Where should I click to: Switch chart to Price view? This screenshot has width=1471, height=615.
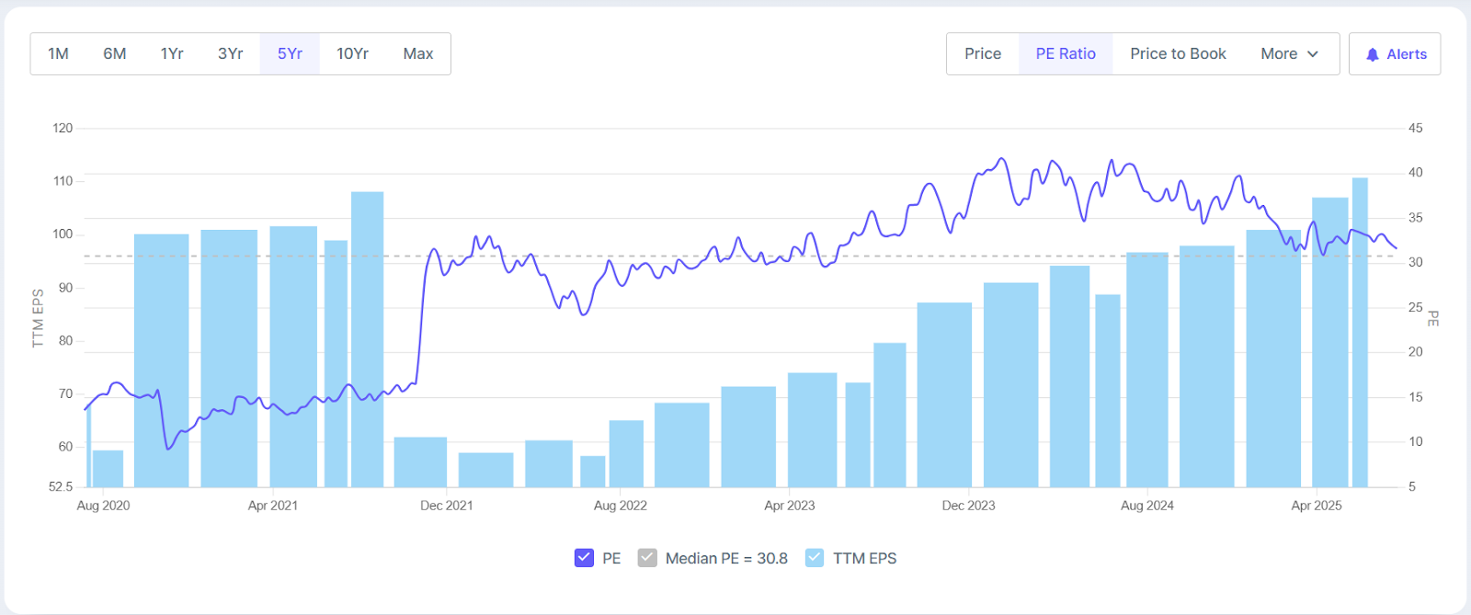(x=983, y=53)
